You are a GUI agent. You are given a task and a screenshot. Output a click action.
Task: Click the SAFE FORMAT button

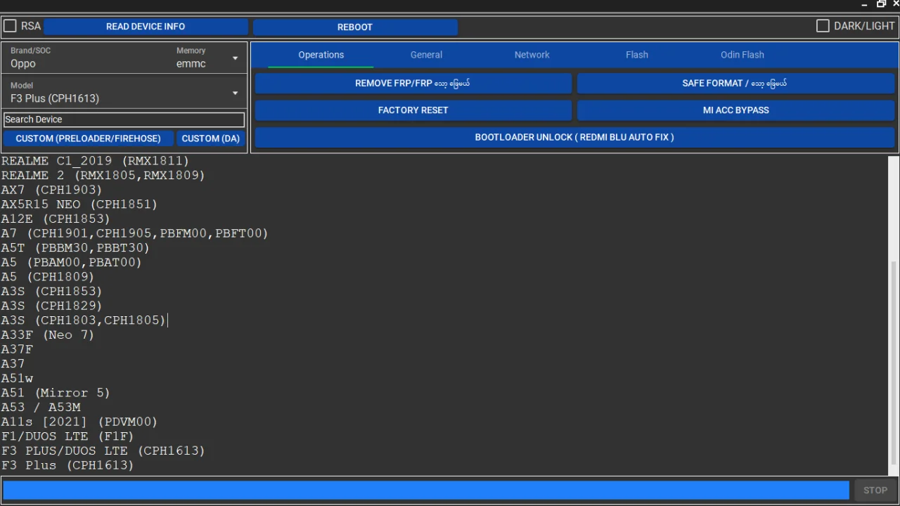pyautogui.click(x=735, y=83)
